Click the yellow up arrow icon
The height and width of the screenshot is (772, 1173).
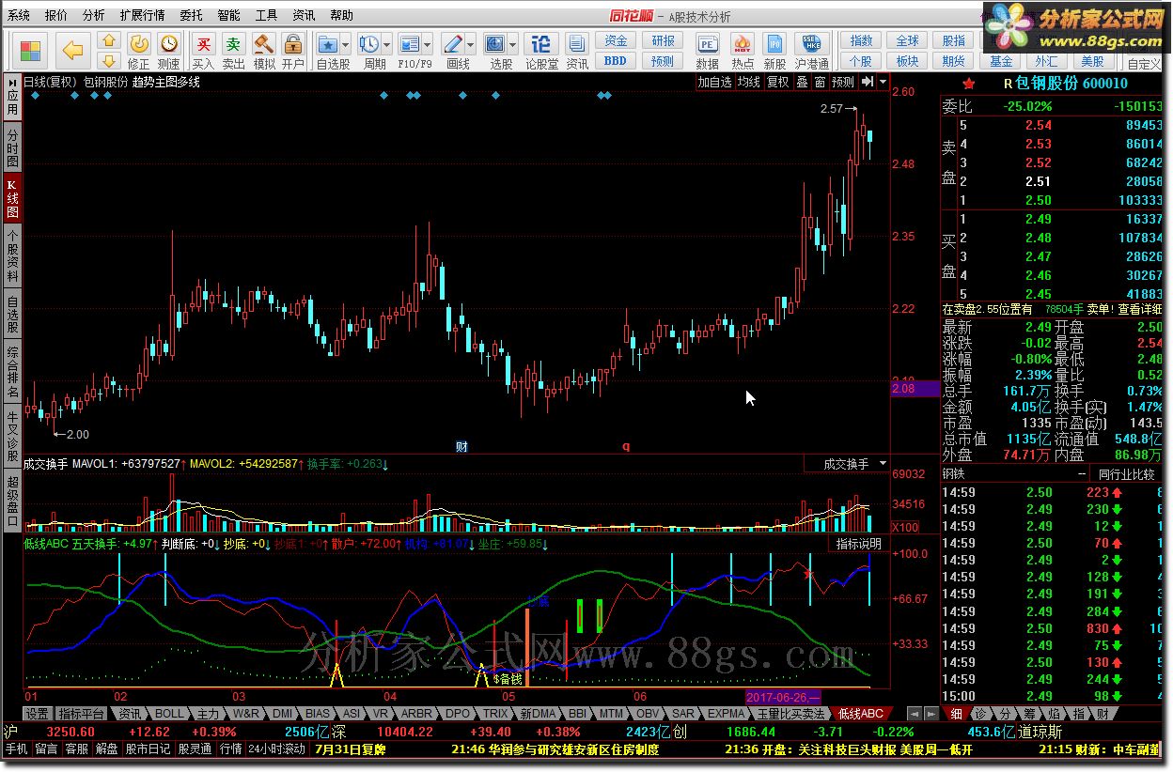(x=110, y=41)
